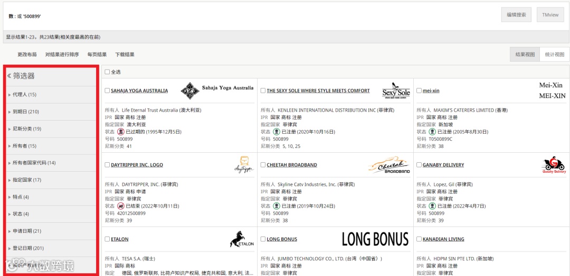570x276 pixels.
Task: Click registered status icon for mei-xin
Action: pos(433,132)
